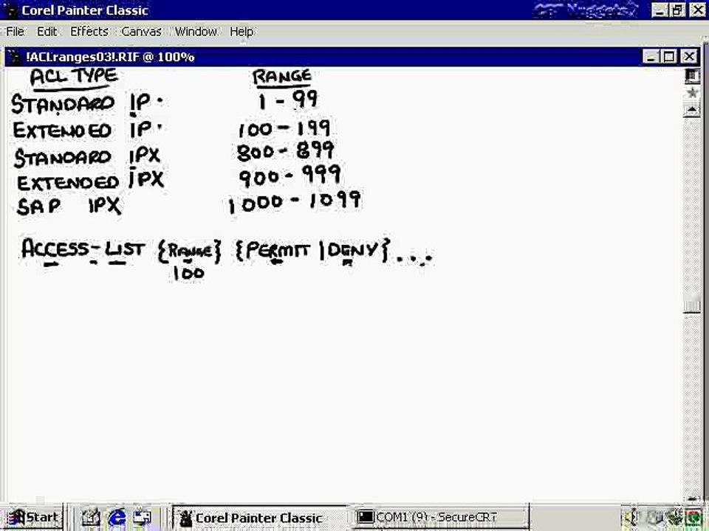Open the Windows Start menu
The height and width of the screenshot is (531, 709).
[32, 518]
